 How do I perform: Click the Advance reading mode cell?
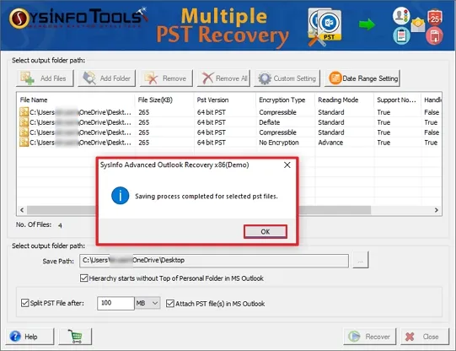(330, 143)
